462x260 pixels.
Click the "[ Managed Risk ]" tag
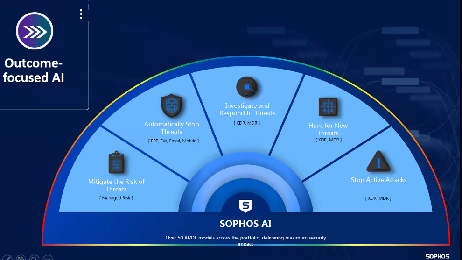(x=116, y=198)
